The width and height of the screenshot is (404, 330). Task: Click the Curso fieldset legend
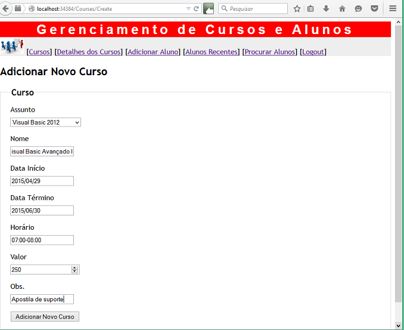(x=23, y=92)
